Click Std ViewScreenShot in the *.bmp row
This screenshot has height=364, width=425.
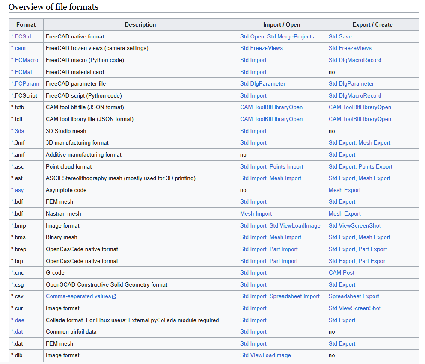(x=355, y=225)
